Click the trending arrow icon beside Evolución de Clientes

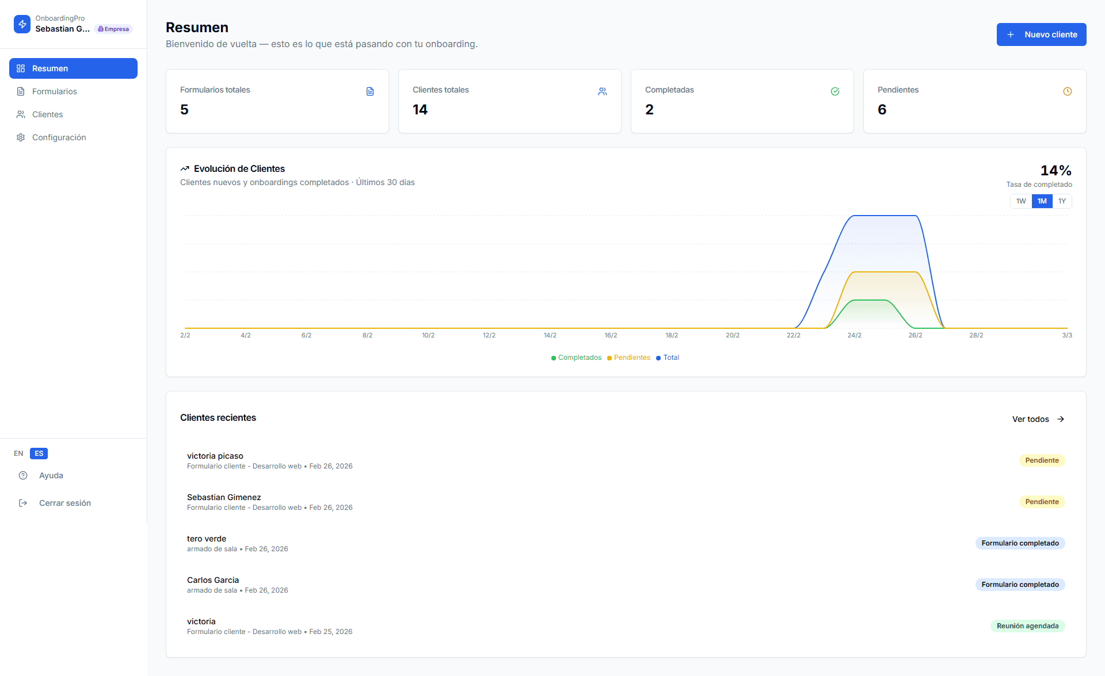pos(185,169)
